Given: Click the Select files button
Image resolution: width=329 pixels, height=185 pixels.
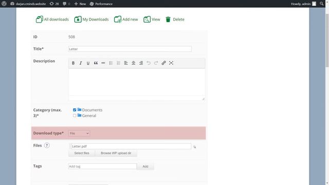Looking at the screenshot, I should tap(82, 153).
